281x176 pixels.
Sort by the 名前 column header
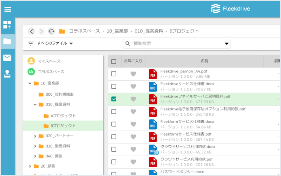tap(204, 61)
